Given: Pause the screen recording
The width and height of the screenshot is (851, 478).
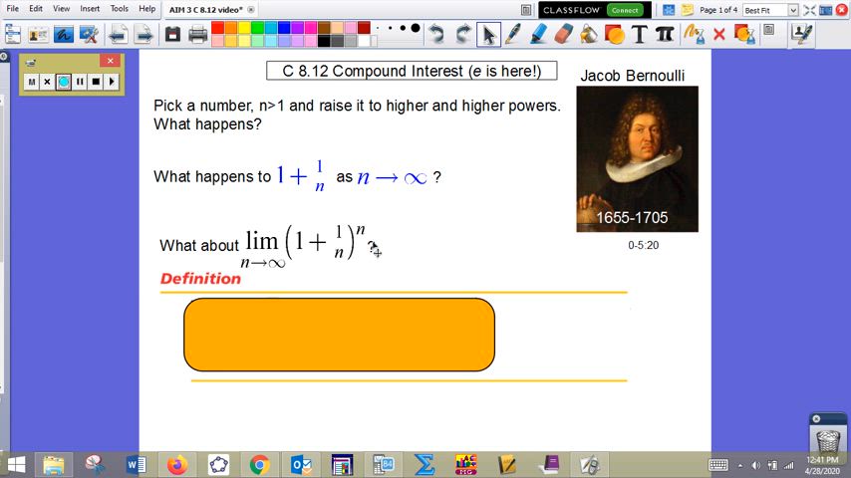Looking at the screenshot, I should pyautogui.click(x=80, y=82).
